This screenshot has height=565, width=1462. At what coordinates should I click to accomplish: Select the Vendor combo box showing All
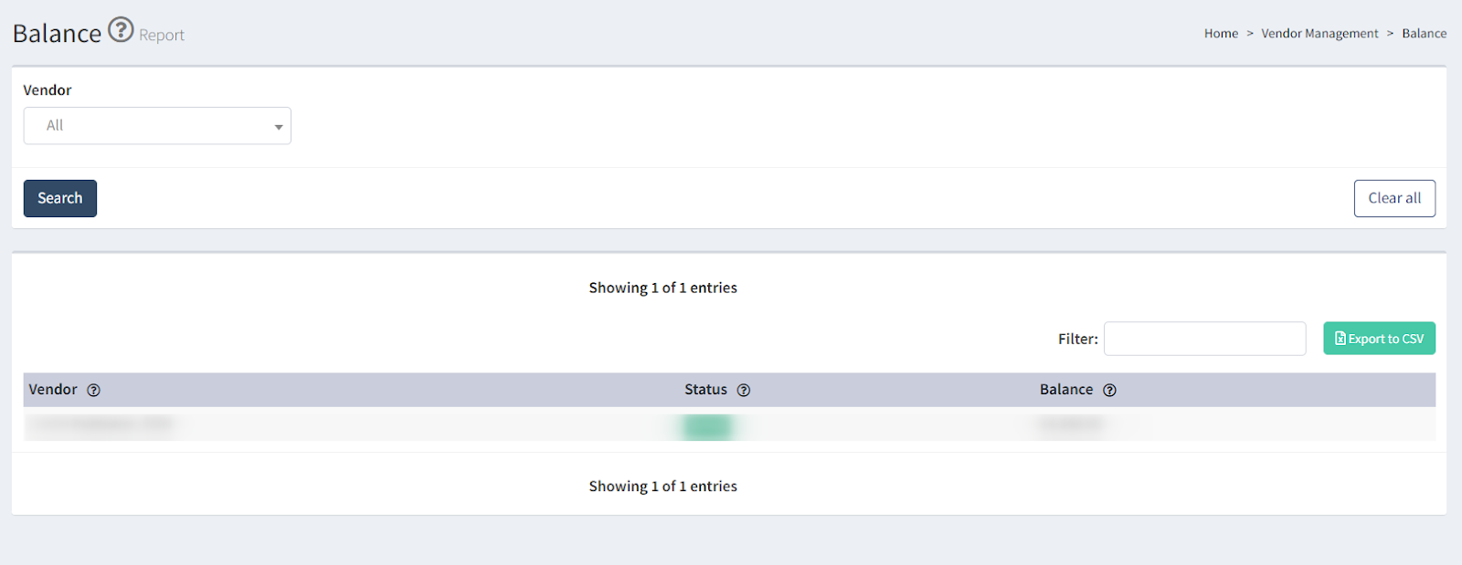click(x=157, y=126)
